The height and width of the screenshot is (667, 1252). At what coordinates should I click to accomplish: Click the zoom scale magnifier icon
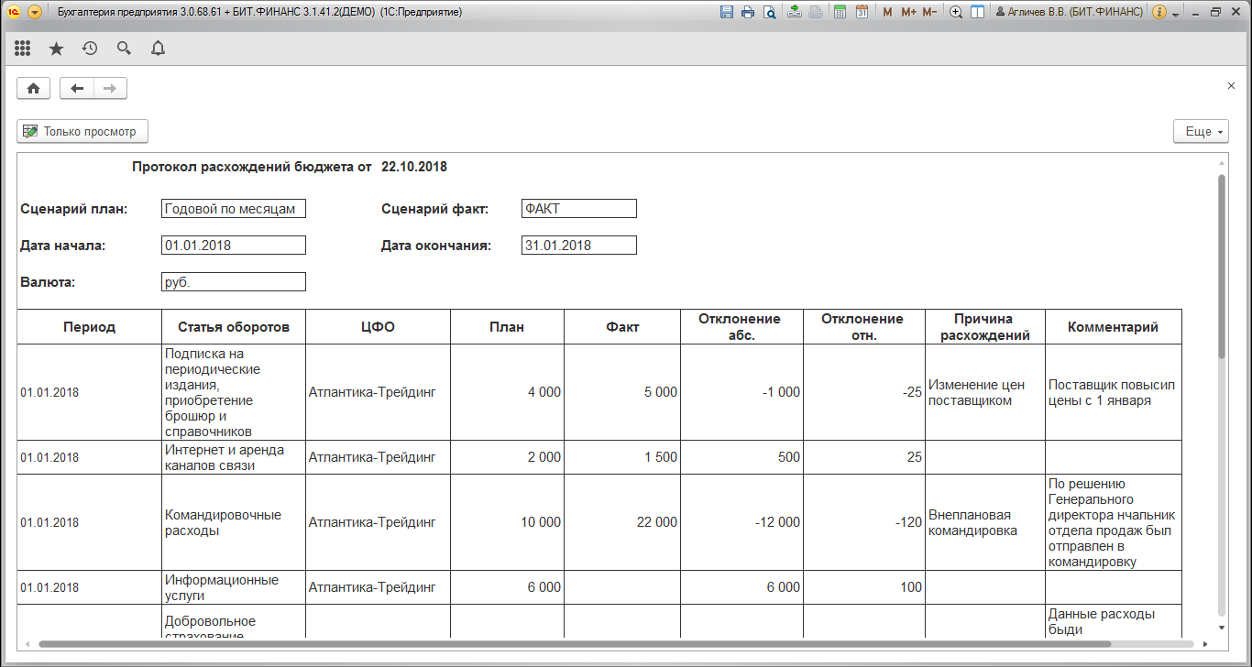(956, 13)
